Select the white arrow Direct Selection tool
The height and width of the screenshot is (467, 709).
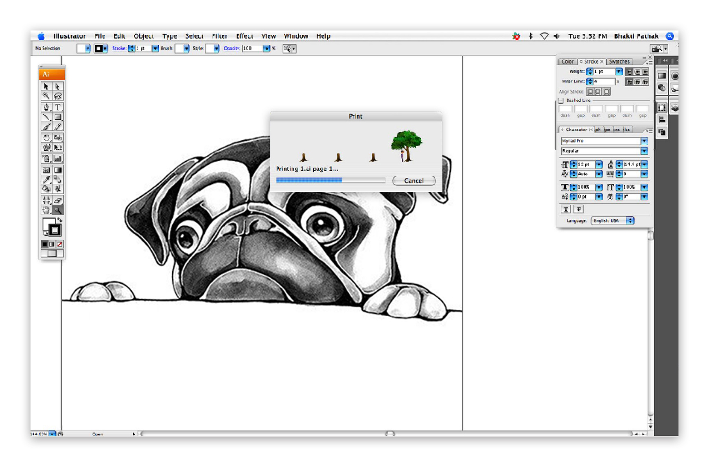[58, 87]
